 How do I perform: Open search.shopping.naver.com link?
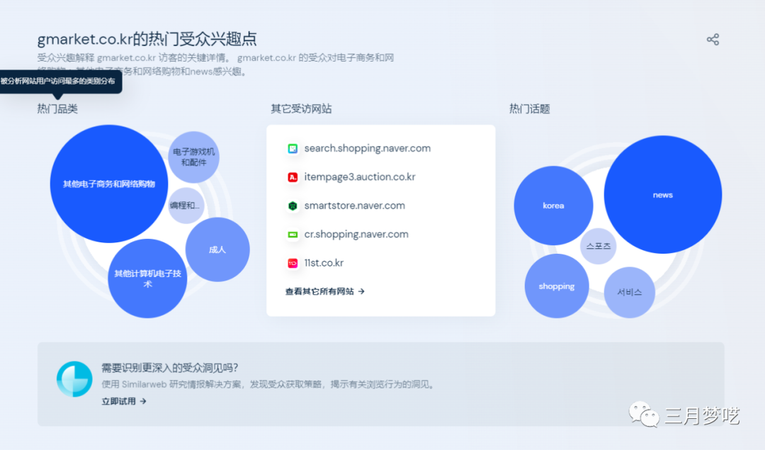pos(368,148)
